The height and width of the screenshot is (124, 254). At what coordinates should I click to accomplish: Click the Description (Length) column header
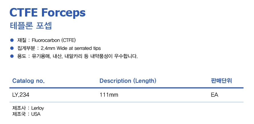[x=128, y=81]
